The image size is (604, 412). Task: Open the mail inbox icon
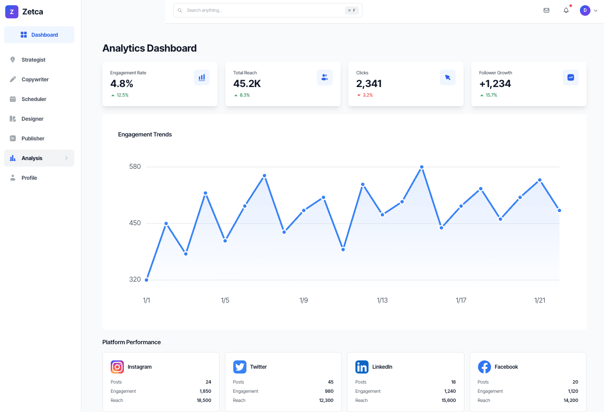(x=546, y=10)
